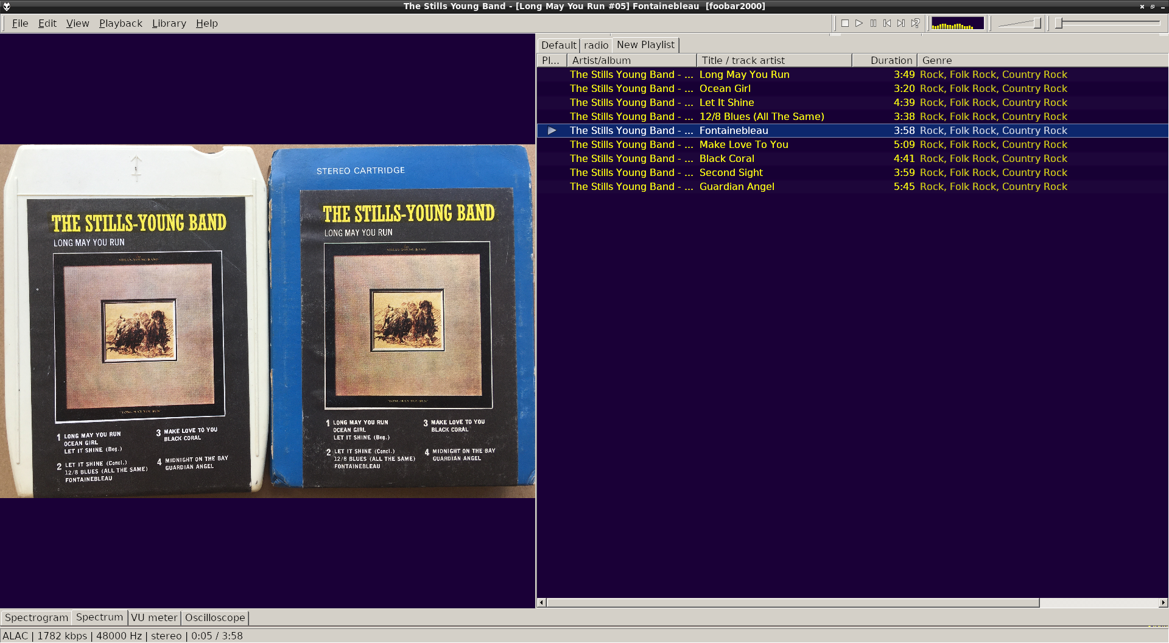Sort by the Title / track artist column header

point(774,60)
